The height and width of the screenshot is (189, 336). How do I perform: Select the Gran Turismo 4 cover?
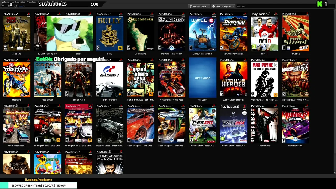[x=109, y=78]
